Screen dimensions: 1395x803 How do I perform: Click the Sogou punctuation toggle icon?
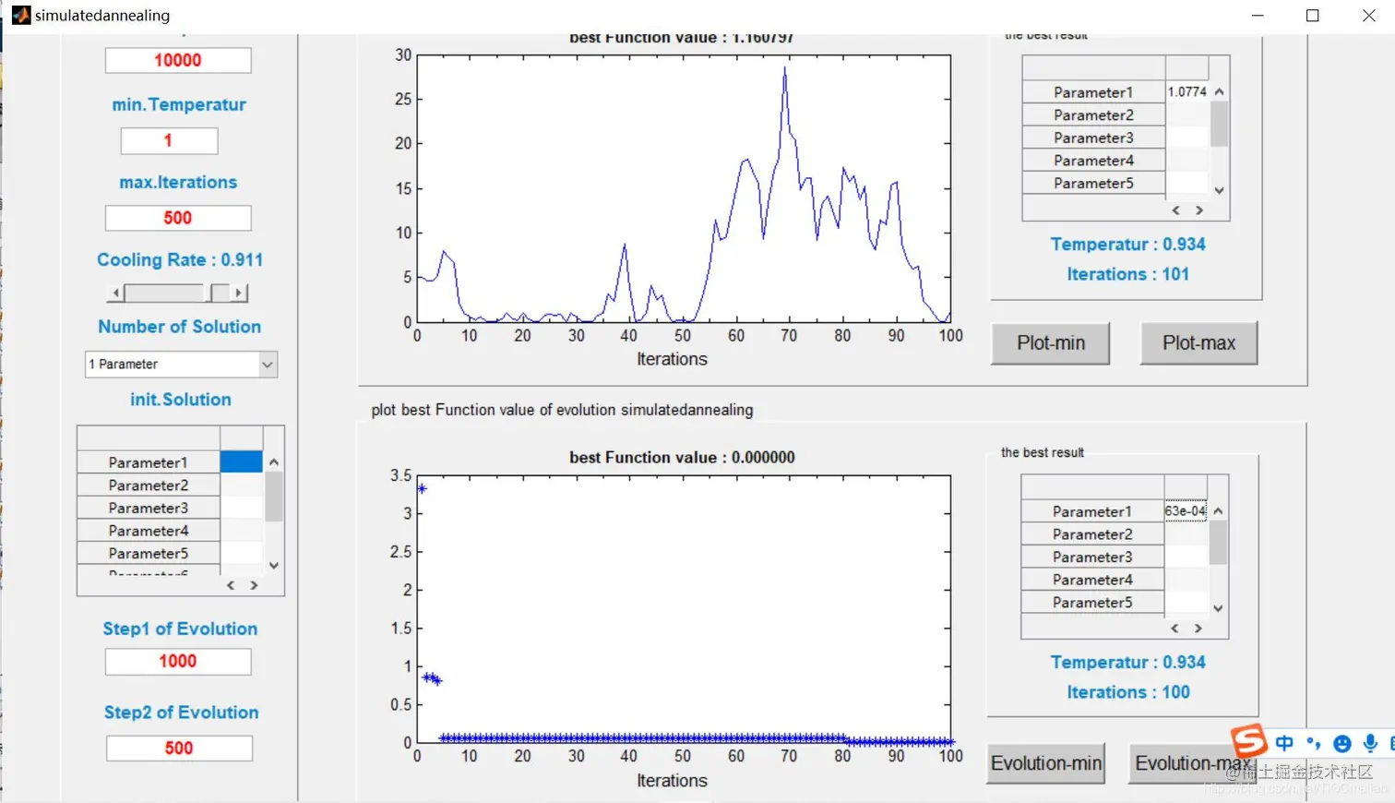click(1314, 743)
